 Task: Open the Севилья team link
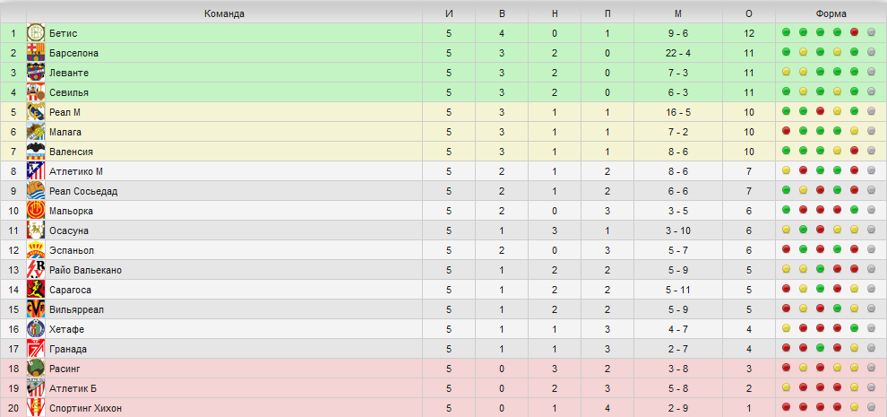pyautogui.click(x=69, y=92)
